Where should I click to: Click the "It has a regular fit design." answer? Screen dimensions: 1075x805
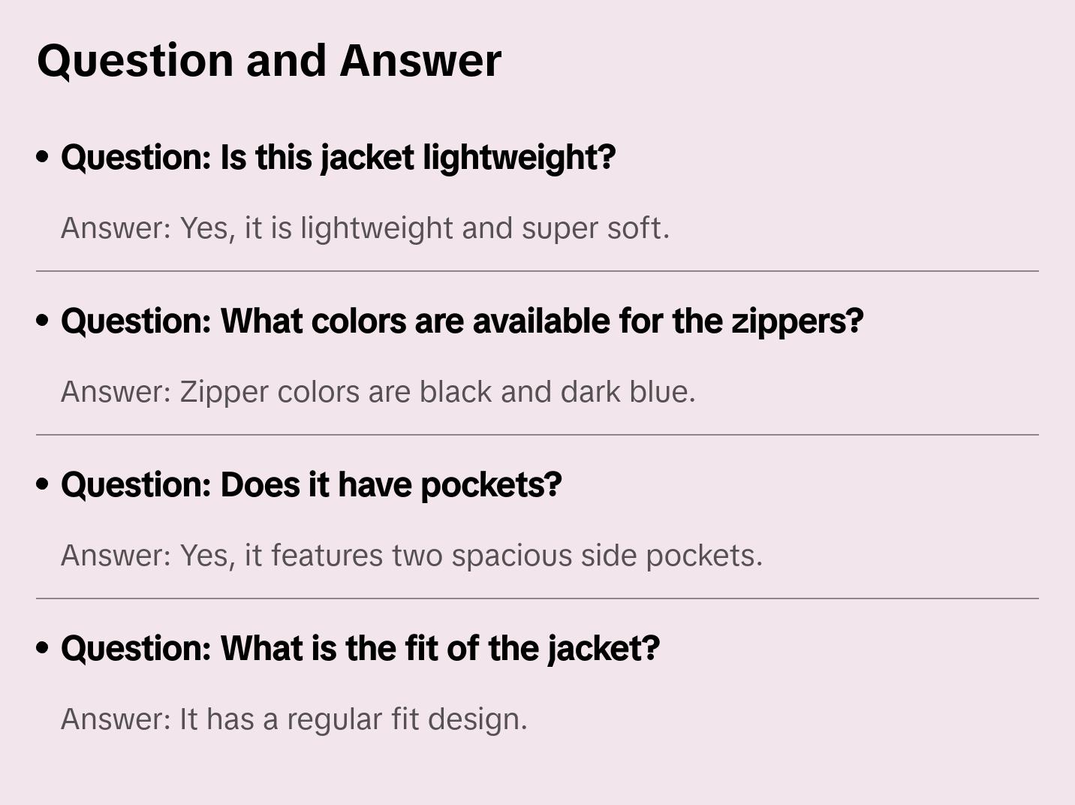coord(294,719)
